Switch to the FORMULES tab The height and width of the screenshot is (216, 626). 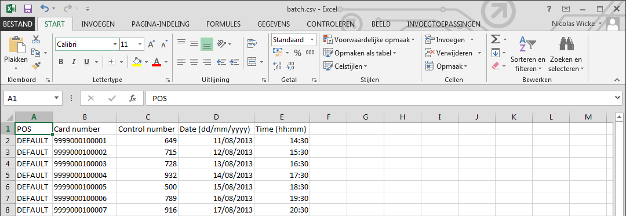(223, 24)
